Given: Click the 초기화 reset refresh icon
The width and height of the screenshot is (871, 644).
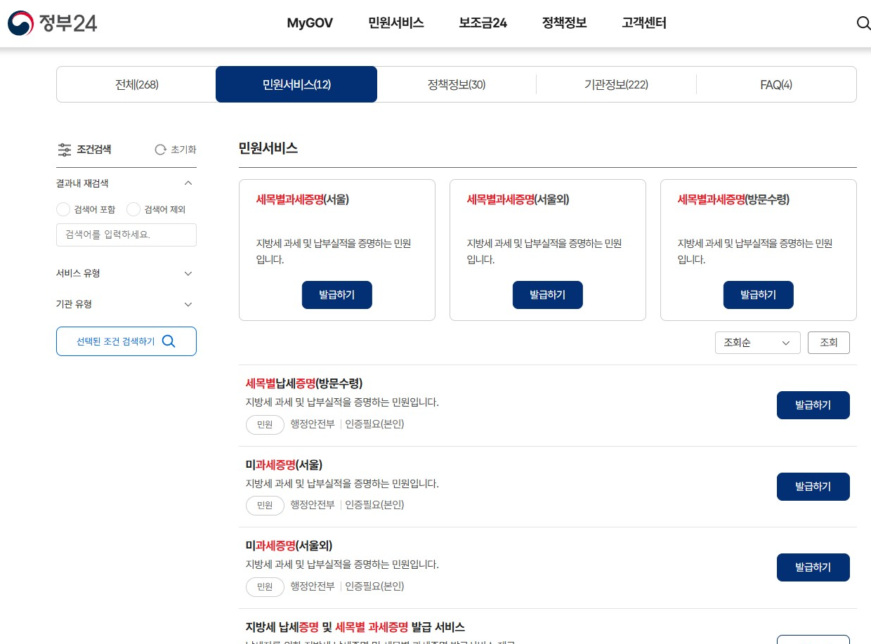Looking at the screenshot, I should click(x=160, y=150).
